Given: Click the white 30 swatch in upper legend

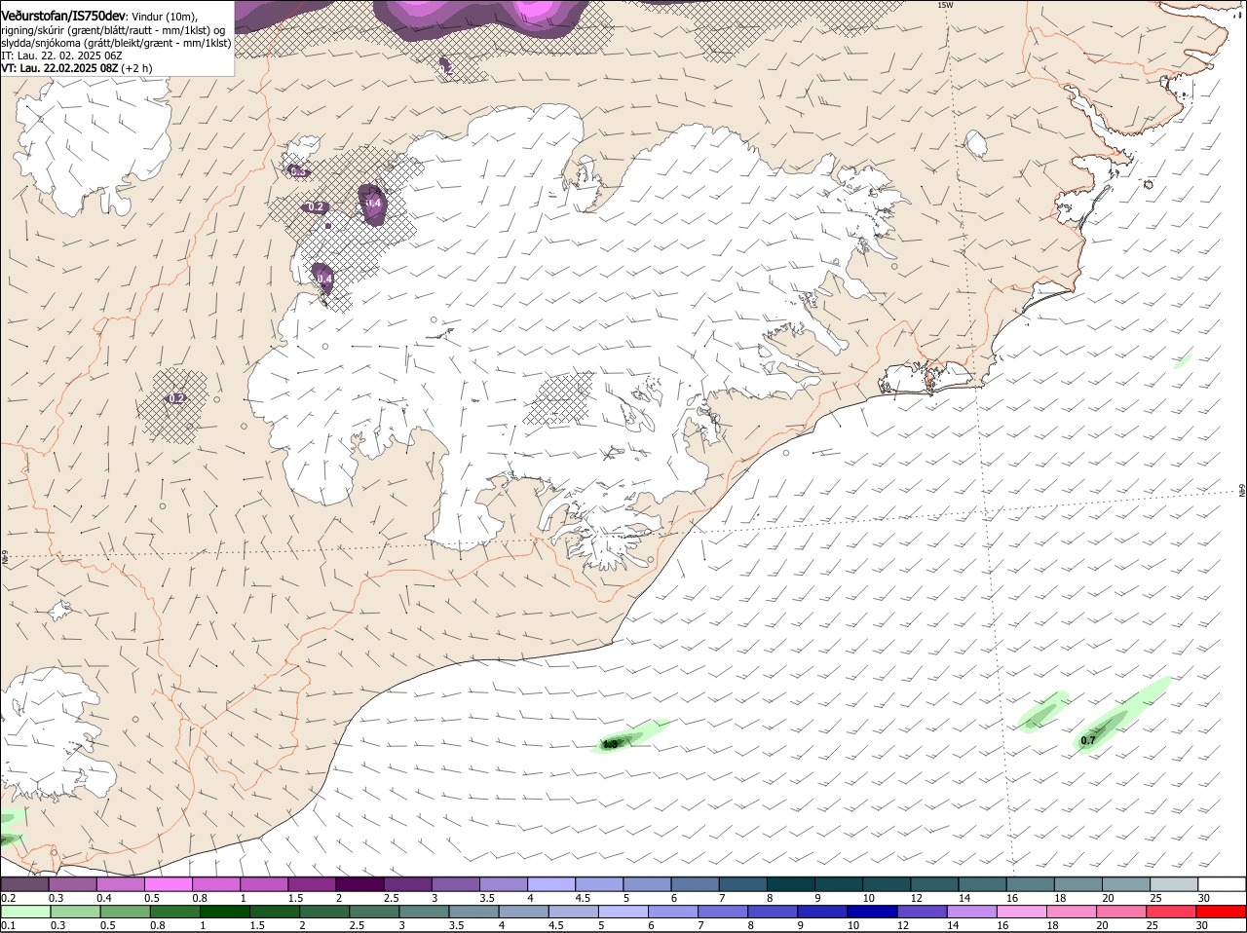Looking at the screenshot, I should pyautogui.click(x=1222, y=884).
